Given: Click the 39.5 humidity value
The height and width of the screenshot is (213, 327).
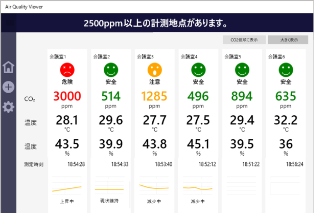Looking at the screenshot, I should point(242,144).
